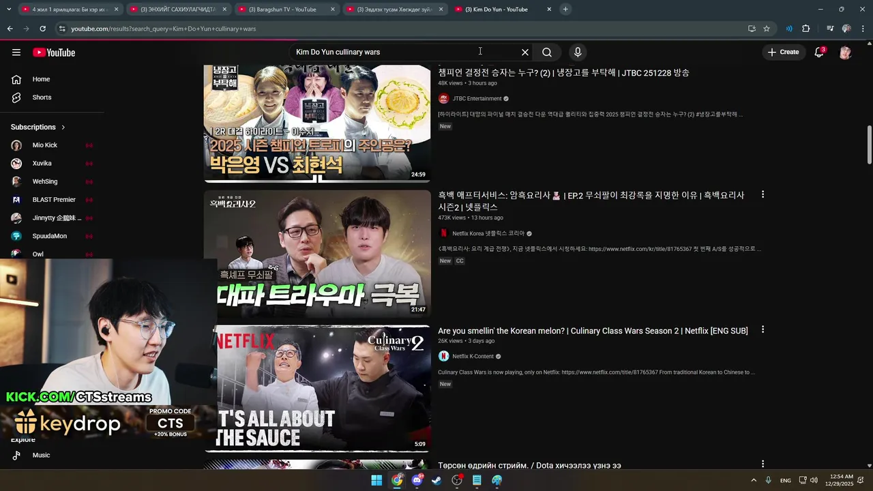The image size is (873, 491).
Task: Start voice search with microphone icon
Action: [578, 53]
